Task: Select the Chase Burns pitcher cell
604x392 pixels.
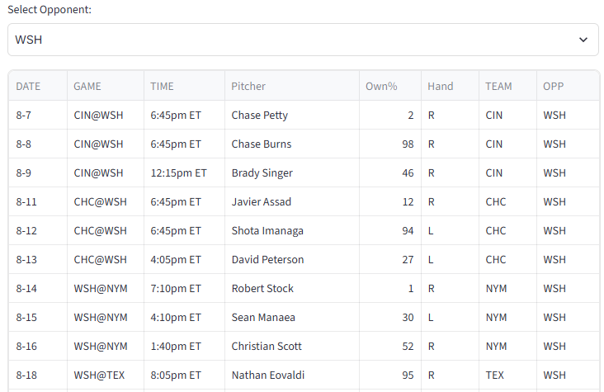Action: tap(292, 144)
